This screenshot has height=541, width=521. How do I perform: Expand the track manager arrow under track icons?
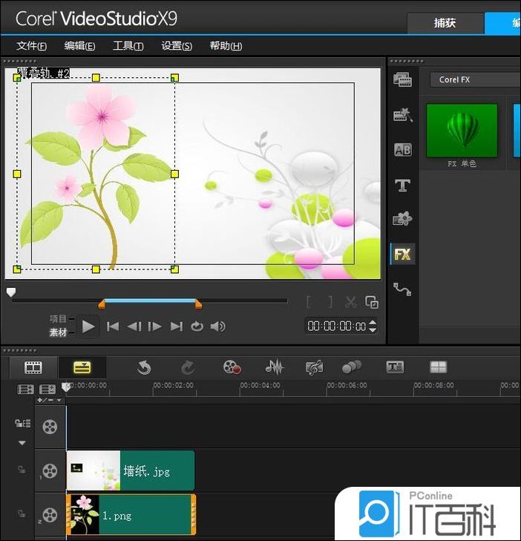pyautogui.click(x=22, y=443)
